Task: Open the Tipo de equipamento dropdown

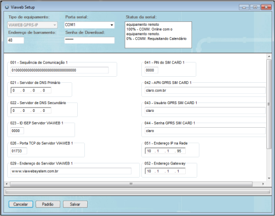Action: click(x=32, y=25)
